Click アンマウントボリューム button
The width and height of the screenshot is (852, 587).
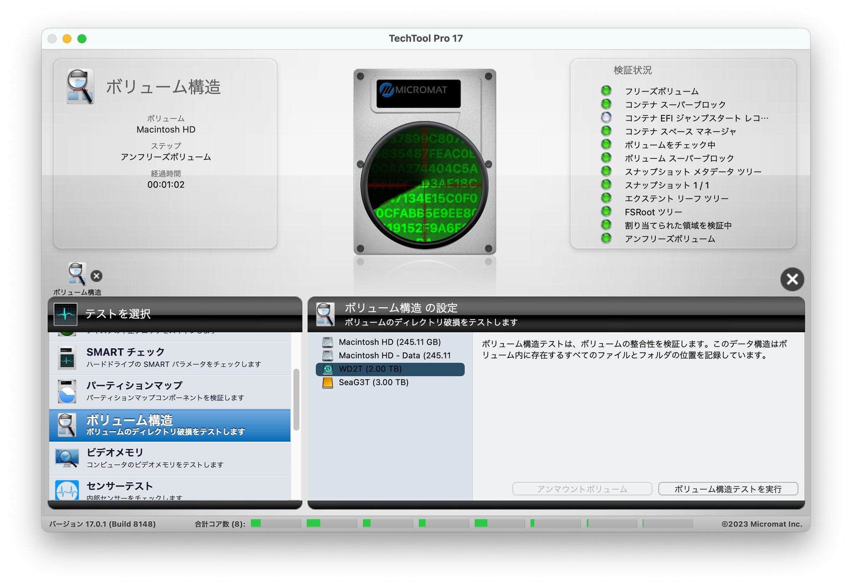(x=582, y=489)
